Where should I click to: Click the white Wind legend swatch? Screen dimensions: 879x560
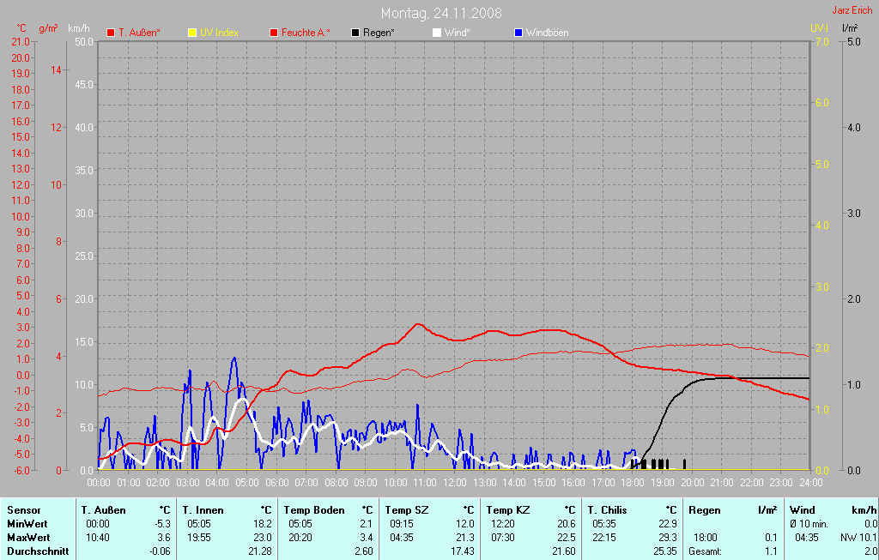coord(436,33)
